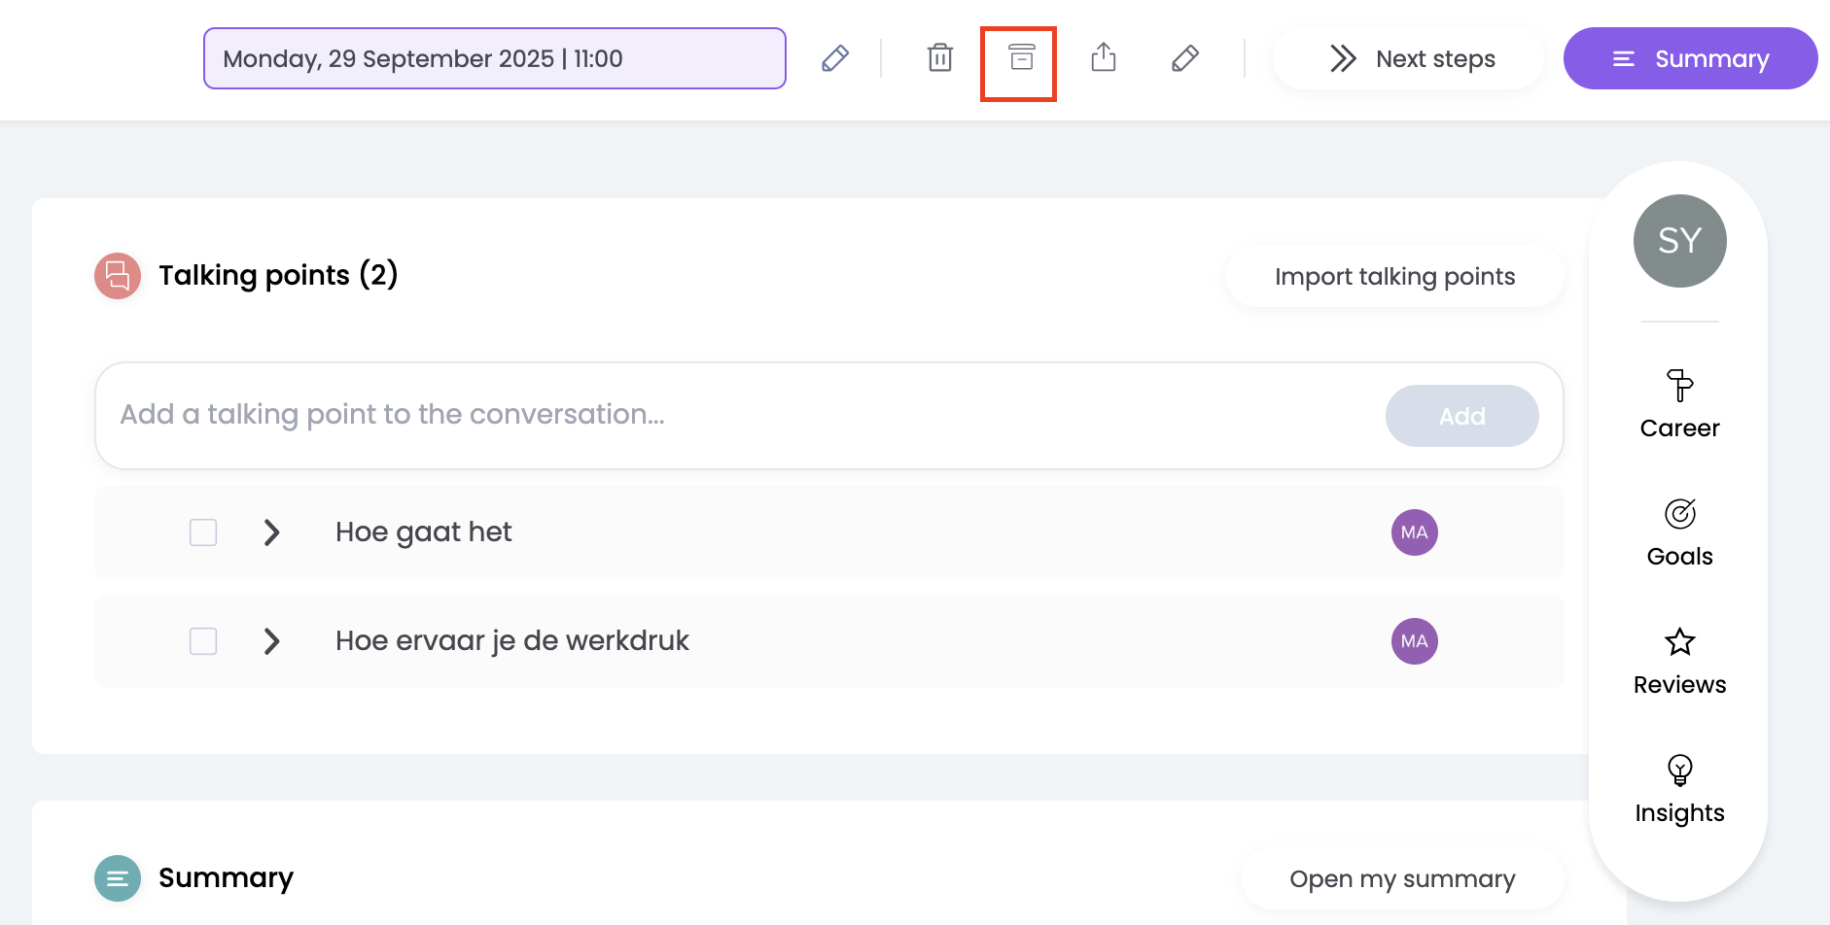The image size is (1830, 925).
Task: Expand the 'Hoe ervaar je de werkdruk' item
Action: click(x=272, y=641)
